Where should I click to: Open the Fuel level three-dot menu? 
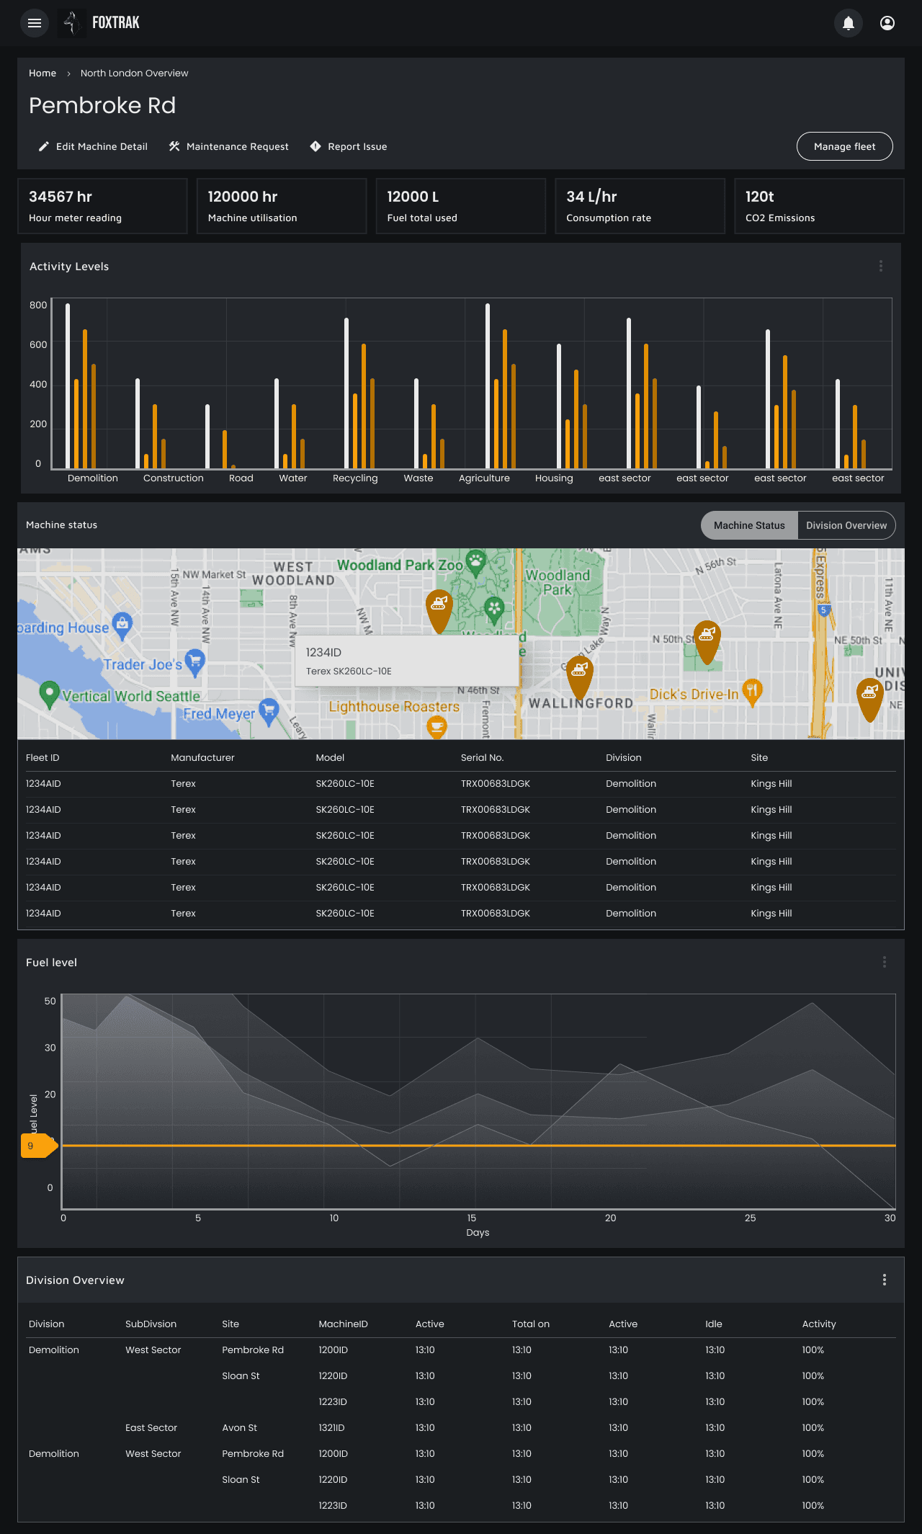click(885, 962)
